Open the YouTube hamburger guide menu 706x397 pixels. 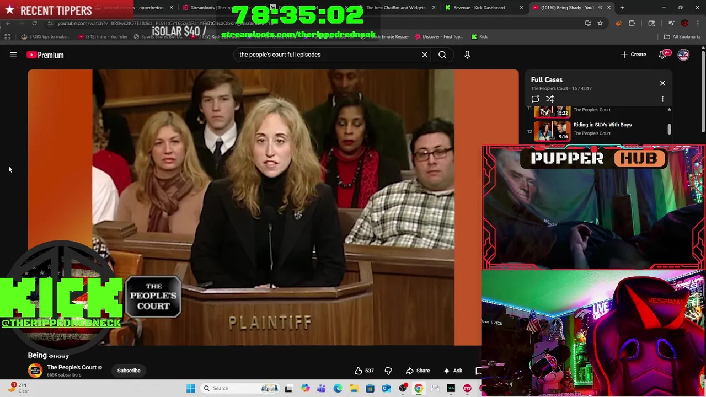click(13, 55)
